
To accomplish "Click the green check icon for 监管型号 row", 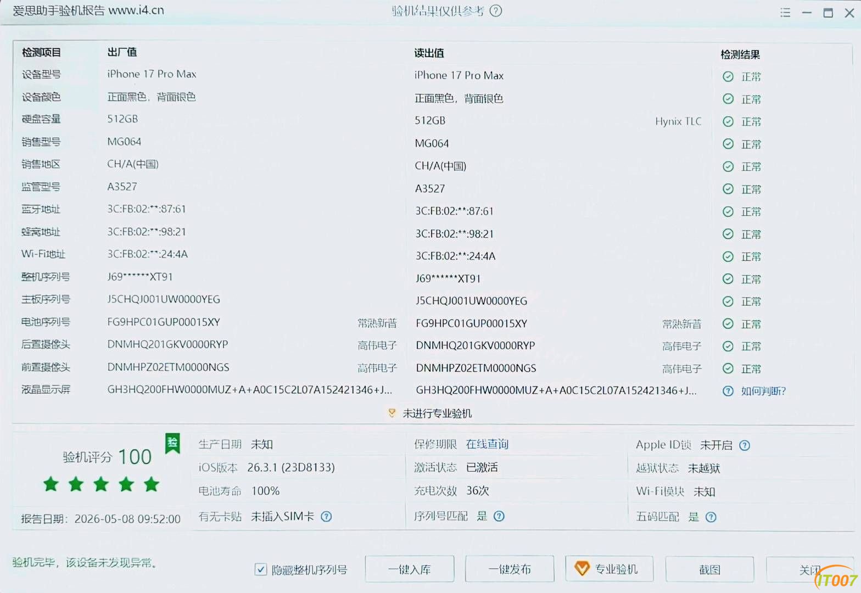I will (x=728, y=189).
